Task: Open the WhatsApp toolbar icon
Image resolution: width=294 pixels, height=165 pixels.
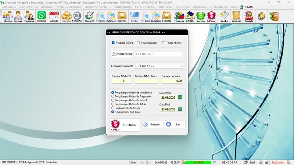Action: coord(42,16)
